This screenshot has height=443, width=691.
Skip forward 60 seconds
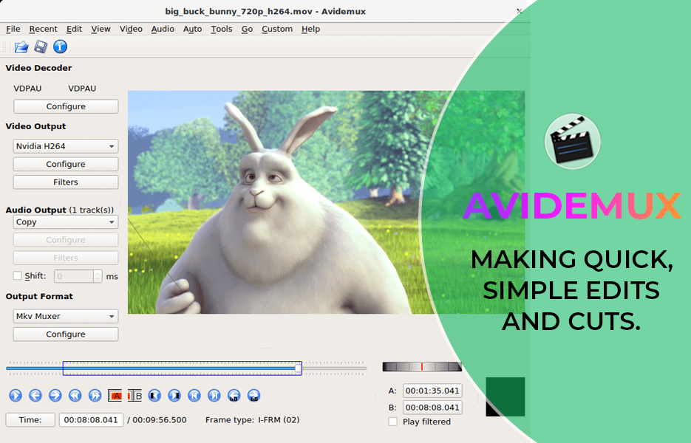coord(253,396)
